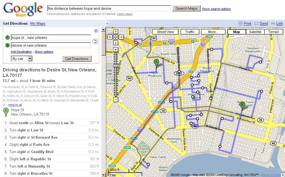Click the Get Directions button

tap(77, 59)
